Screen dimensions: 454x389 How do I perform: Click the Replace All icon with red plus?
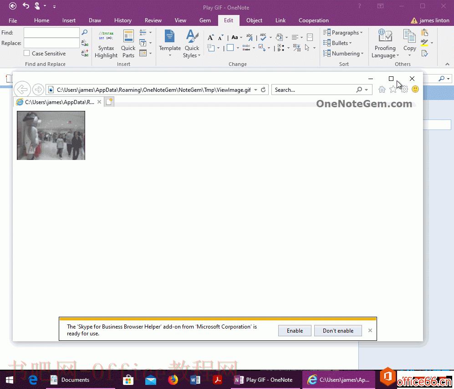pos(85,53)
